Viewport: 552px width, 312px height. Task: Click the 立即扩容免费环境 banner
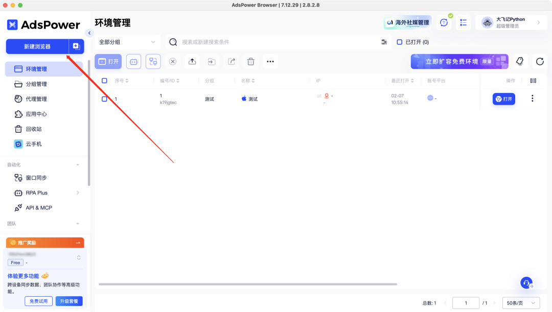[459, 62]
